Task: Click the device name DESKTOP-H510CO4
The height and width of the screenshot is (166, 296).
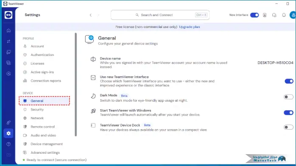Action: click(275, 63)
